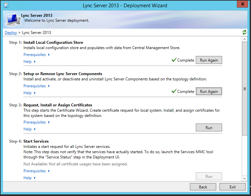Click scrollbar up arrow
This screenshot has height=196, width=251.
click(x=244, y=39)
